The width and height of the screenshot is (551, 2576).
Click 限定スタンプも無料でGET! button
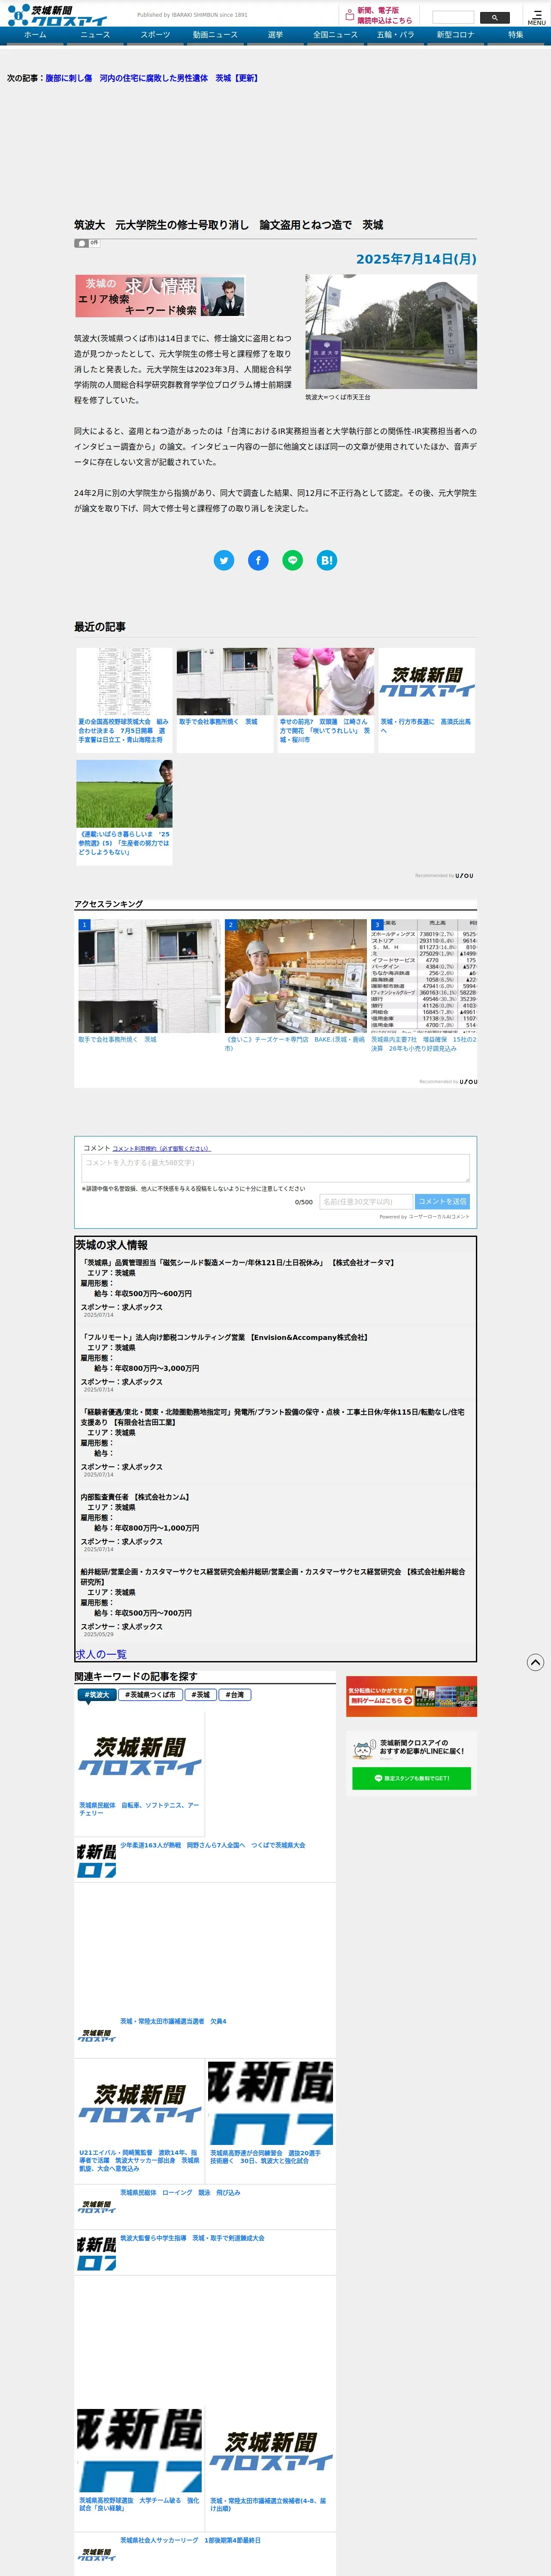click(411, 1778)
